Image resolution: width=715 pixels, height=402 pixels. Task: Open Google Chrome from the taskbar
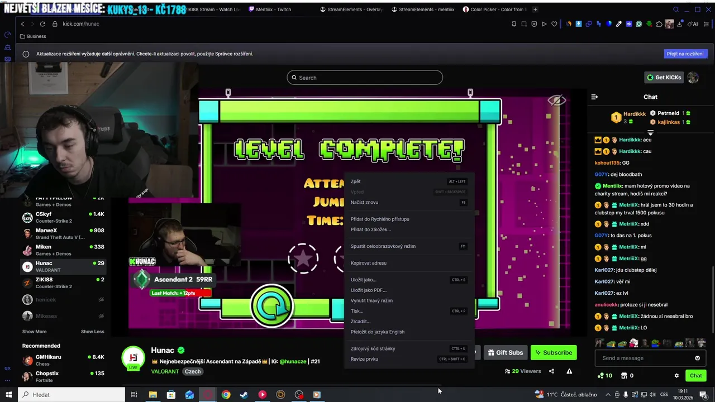tap(226, 395)
